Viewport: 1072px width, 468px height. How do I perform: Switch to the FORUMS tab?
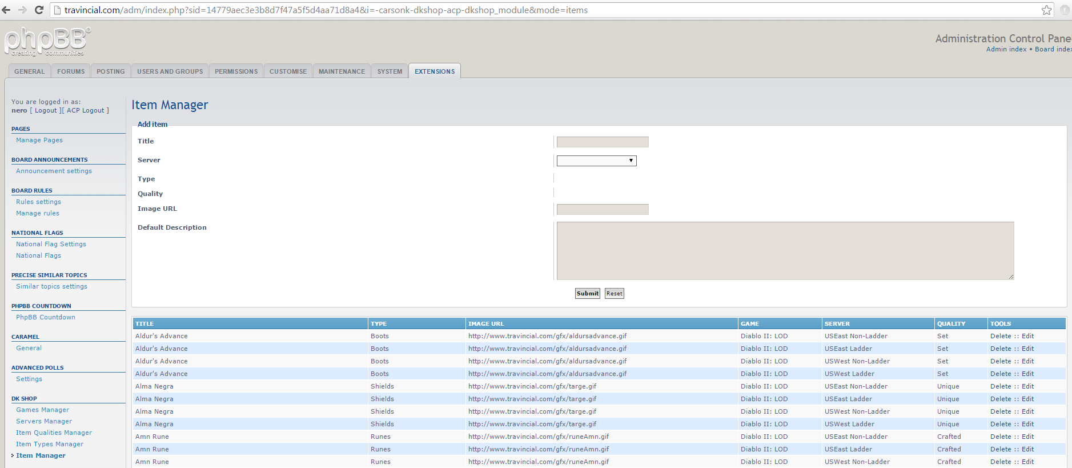(x=71, y=71)
